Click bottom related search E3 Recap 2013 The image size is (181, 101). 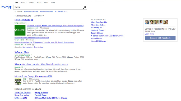(21, 98)
